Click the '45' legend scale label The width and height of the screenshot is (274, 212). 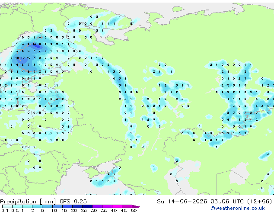coord(124,210)
